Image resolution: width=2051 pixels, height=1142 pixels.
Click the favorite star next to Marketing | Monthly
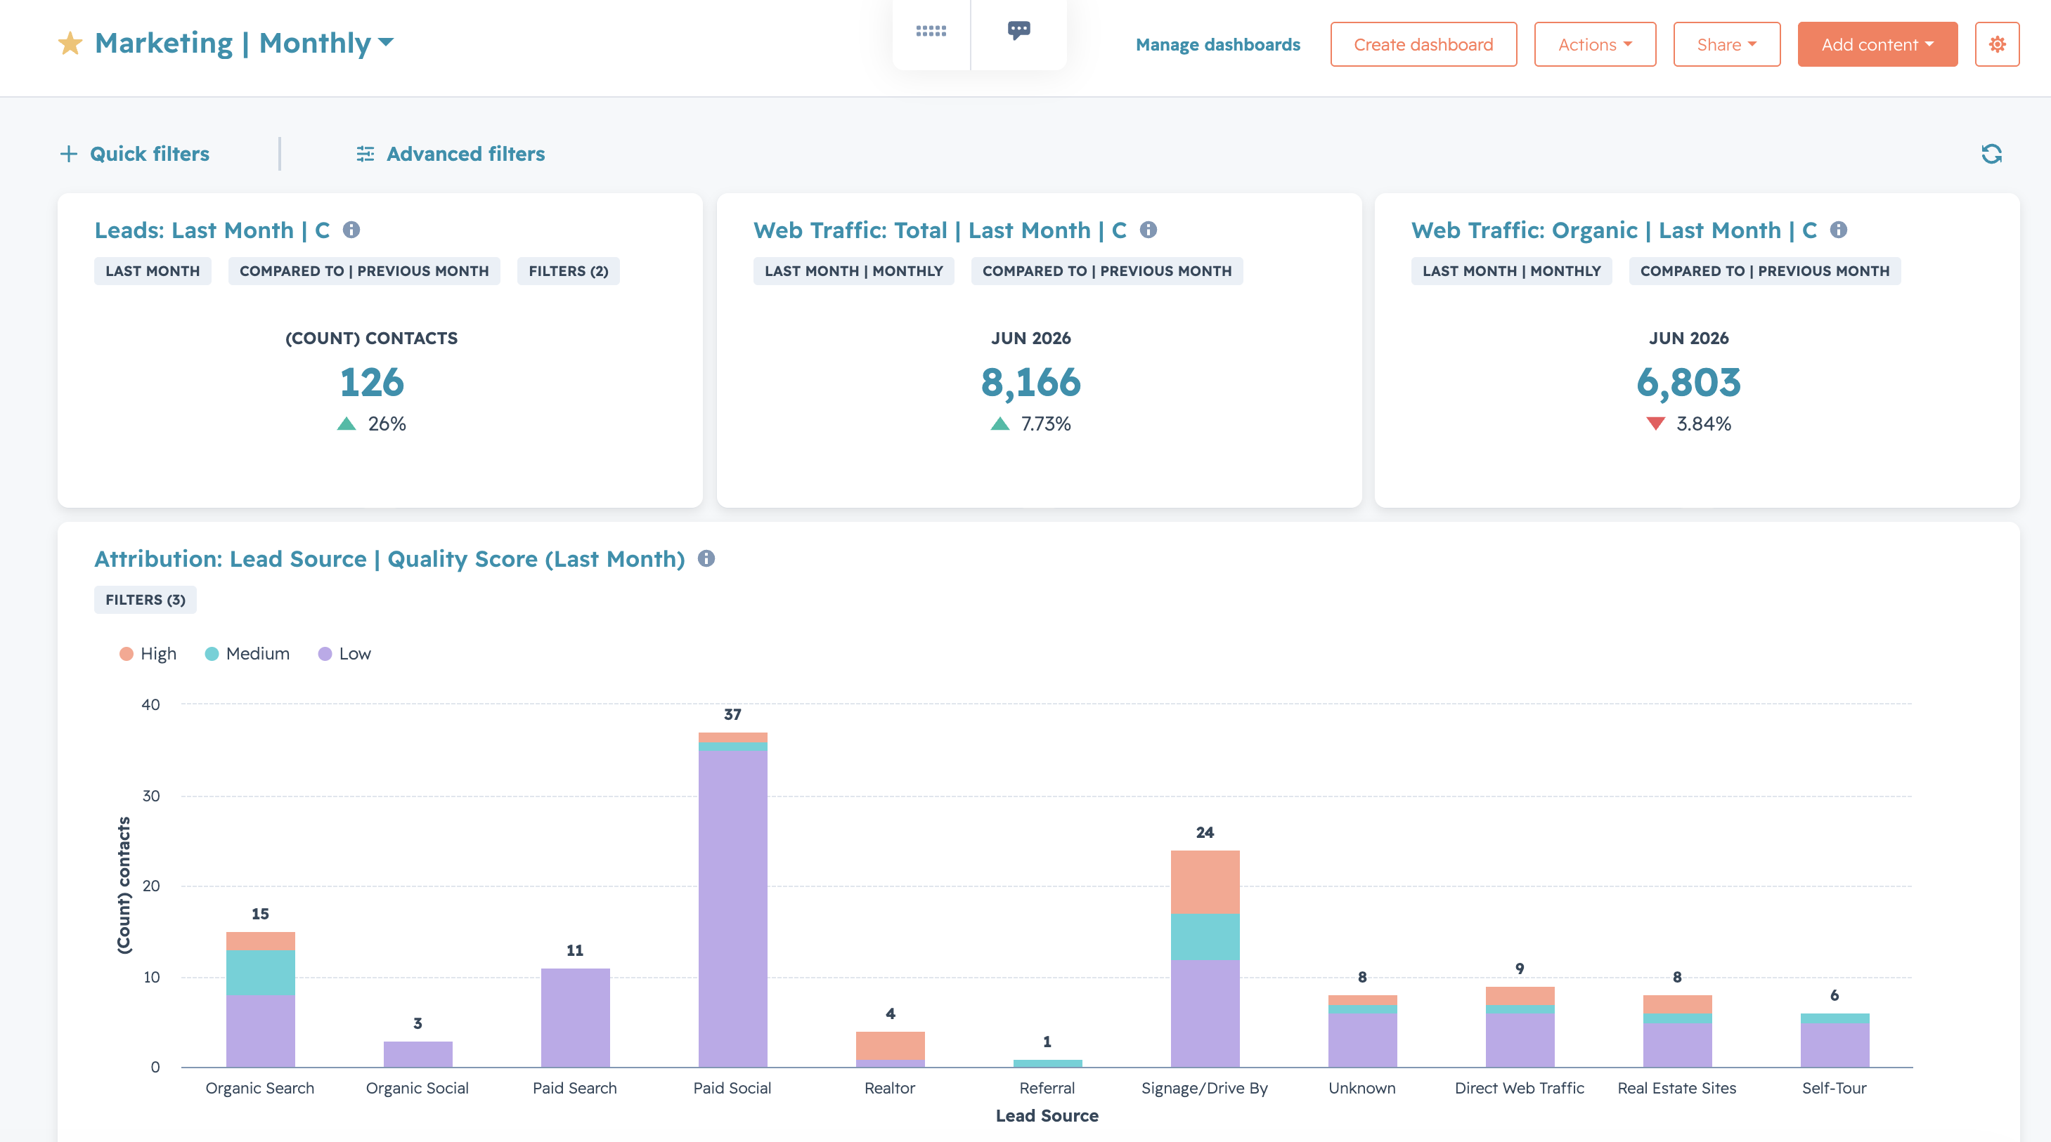[x=70, y=44]
